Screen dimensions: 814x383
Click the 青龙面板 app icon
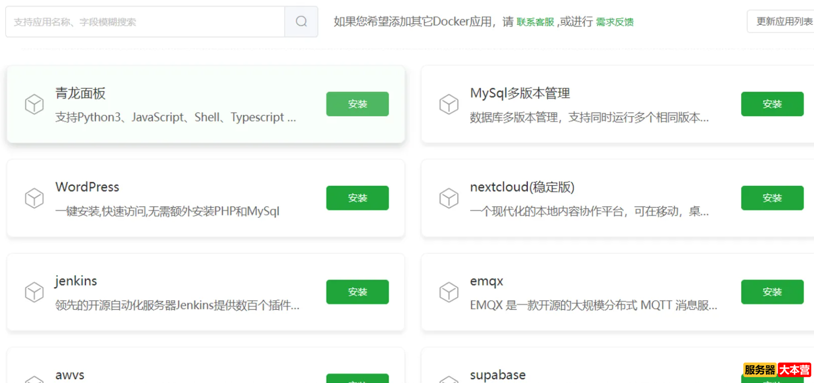click(34, 104)
